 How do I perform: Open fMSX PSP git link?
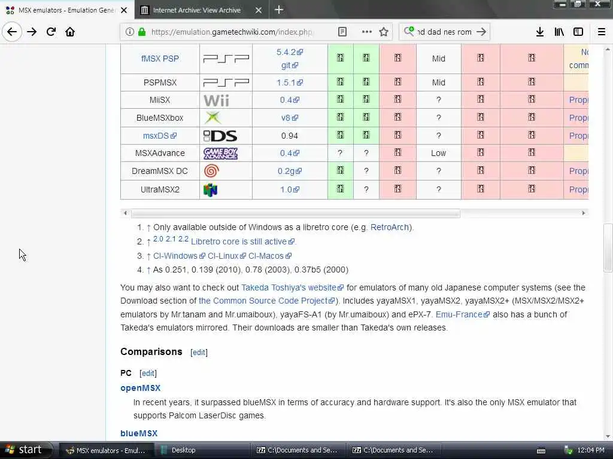pyautogui.click(x=290, y=65)
